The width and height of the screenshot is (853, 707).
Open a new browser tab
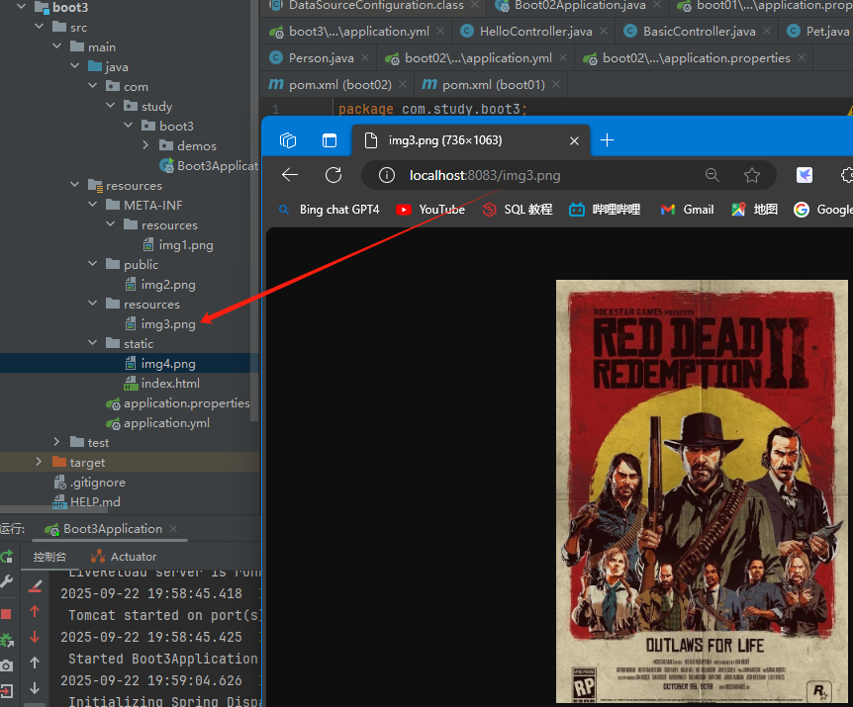click(608, 140)
